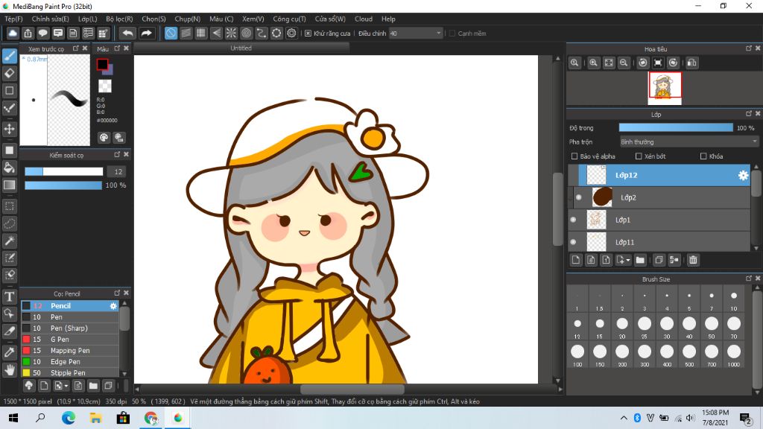This screenshot has height=429, width=763.
Task: Turn snap off with the crossed-circle icon
Action: click(x=171, y=33)
